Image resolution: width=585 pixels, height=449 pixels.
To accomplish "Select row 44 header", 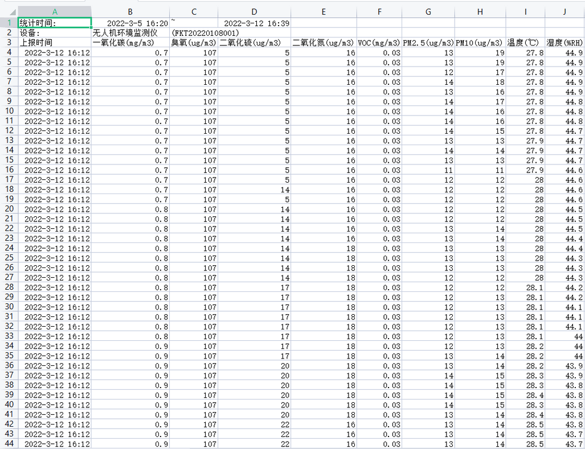I will point(9,444).
